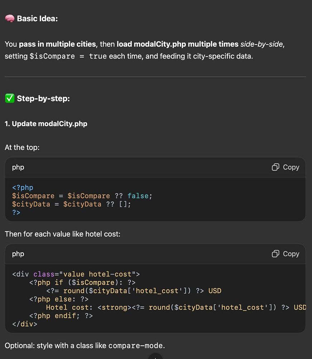The width and height of the screenshot is (312, 359).
Task: Click the '<?php' opening tag in first block
Action: 23,188
